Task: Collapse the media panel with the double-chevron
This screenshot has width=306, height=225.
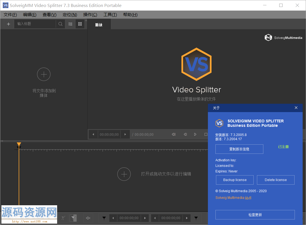Action: pos(86,21)
